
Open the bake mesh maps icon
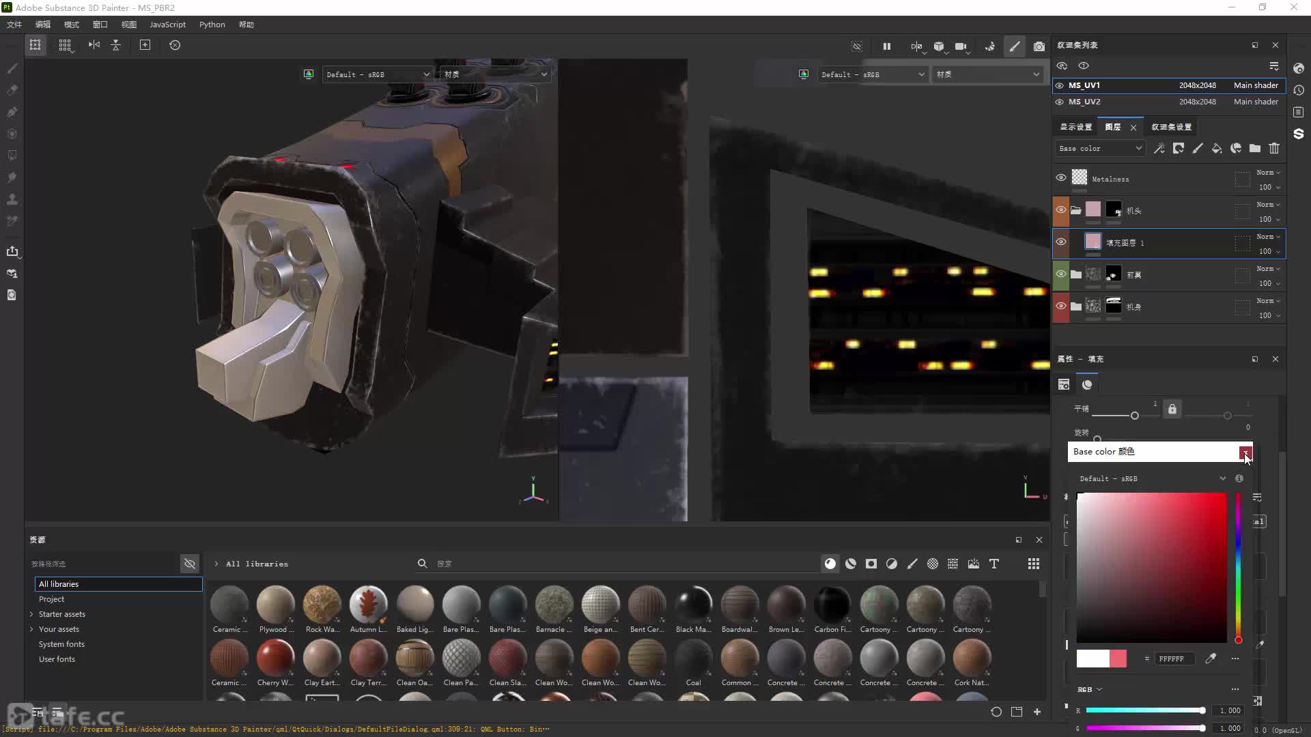point(12,273)
